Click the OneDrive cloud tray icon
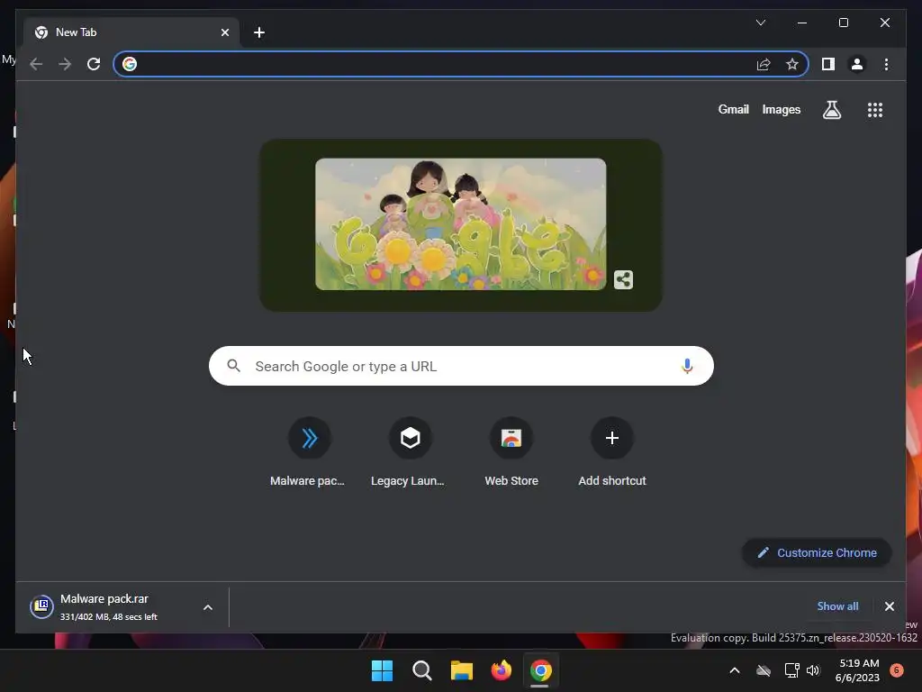 764,670
